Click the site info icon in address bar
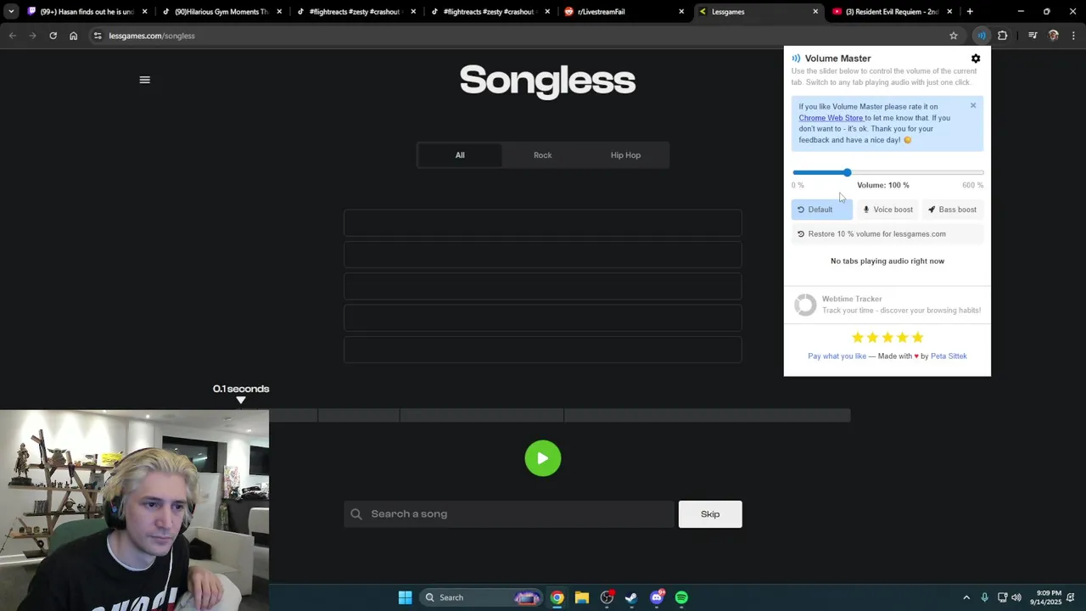This screenshot has width=1086, height=611. point(98,36)
